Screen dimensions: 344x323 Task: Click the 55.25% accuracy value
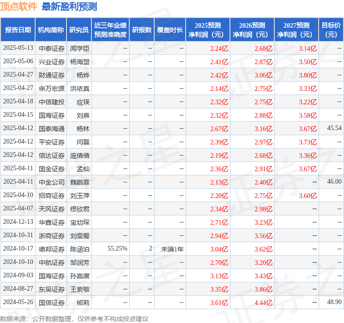pyautogui.click(x=117, y=248)
